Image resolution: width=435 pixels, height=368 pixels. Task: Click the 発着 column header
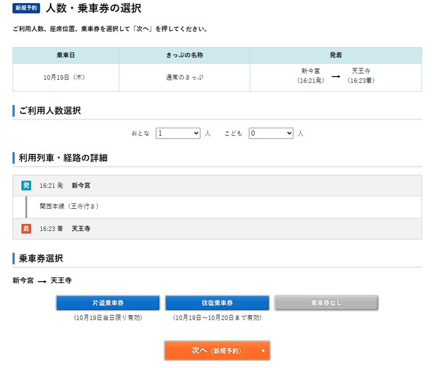(335, 55)
